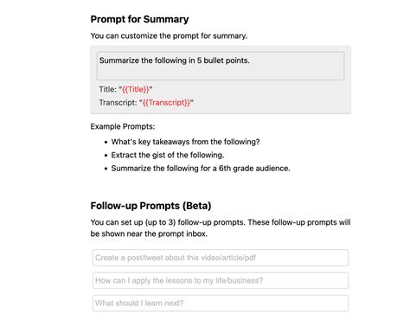Image resolution: width=410 pixels, height=332 pixels.
Task: Click the 'You can set up (up to 3)' description
Action: click(221, 228)
